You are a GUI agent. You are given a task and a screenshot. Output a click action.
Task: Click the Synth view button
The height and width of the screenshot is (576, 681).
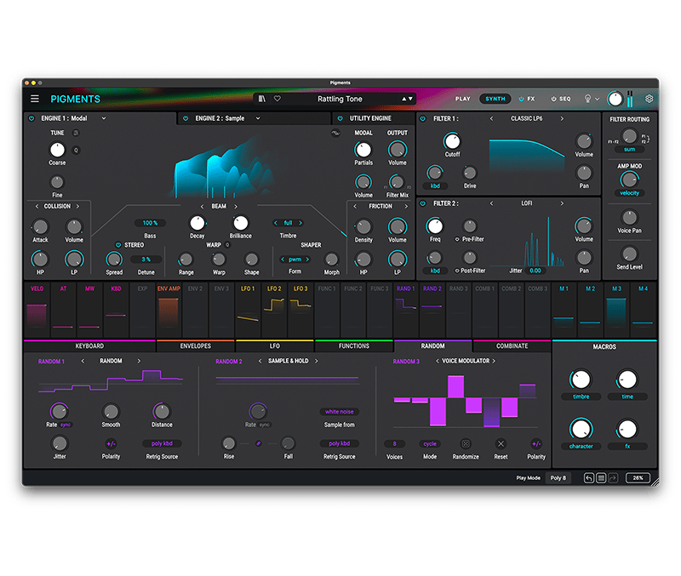click(x=495, y=99)
